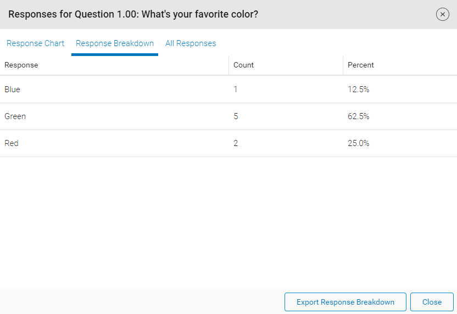The width and height of the screenshot is (457, 314).
Task: Open the count link 2 for Red
Action: (236, 143)
